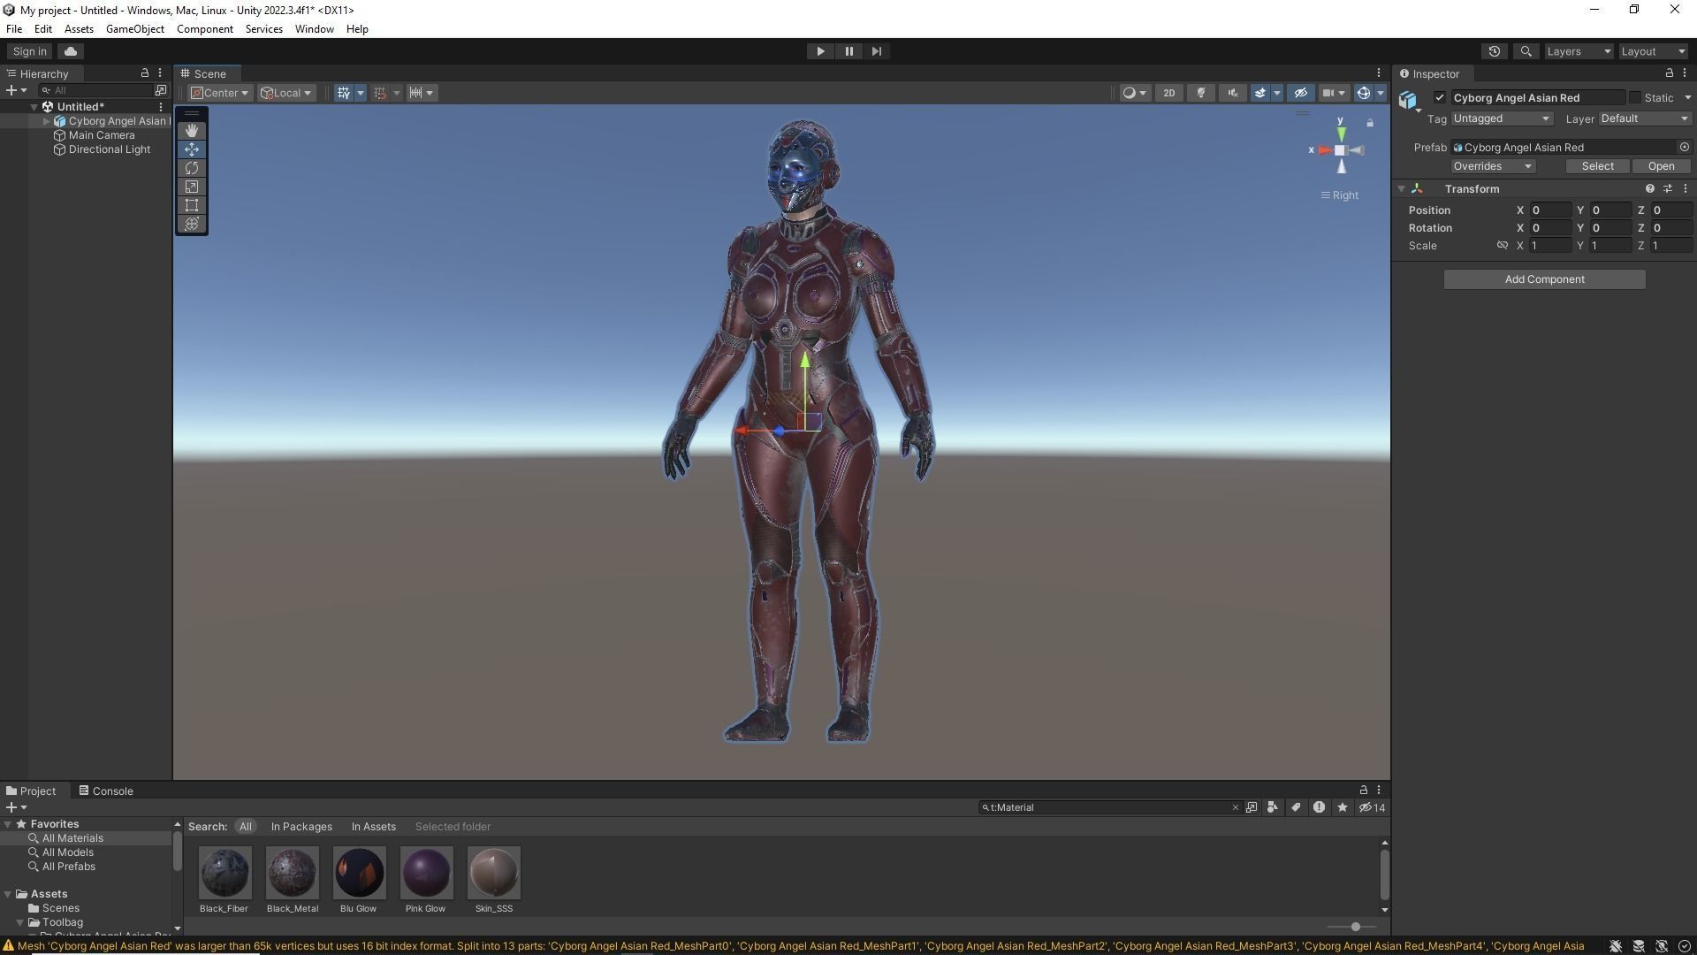Enable the Static checkbox

coord(1635,98)
